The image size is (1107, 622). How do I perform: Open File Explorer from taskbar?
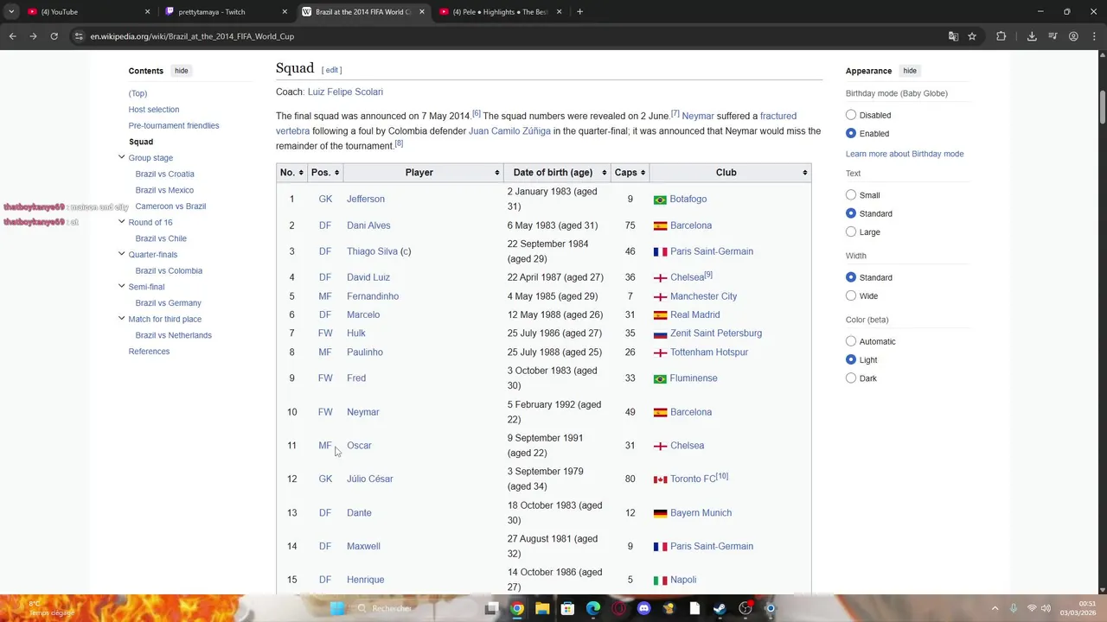[x=542, y=608]
